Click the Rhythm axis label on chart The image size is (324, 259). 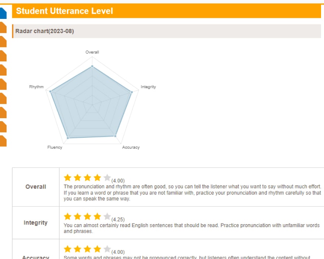click(36, 87)
